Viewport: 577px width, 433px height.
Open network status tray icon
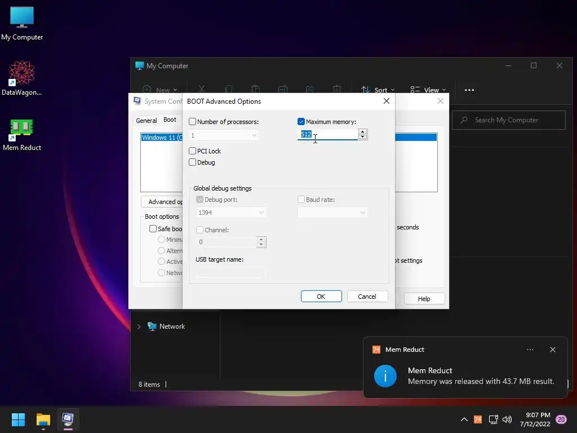click(x=493, y=419)
